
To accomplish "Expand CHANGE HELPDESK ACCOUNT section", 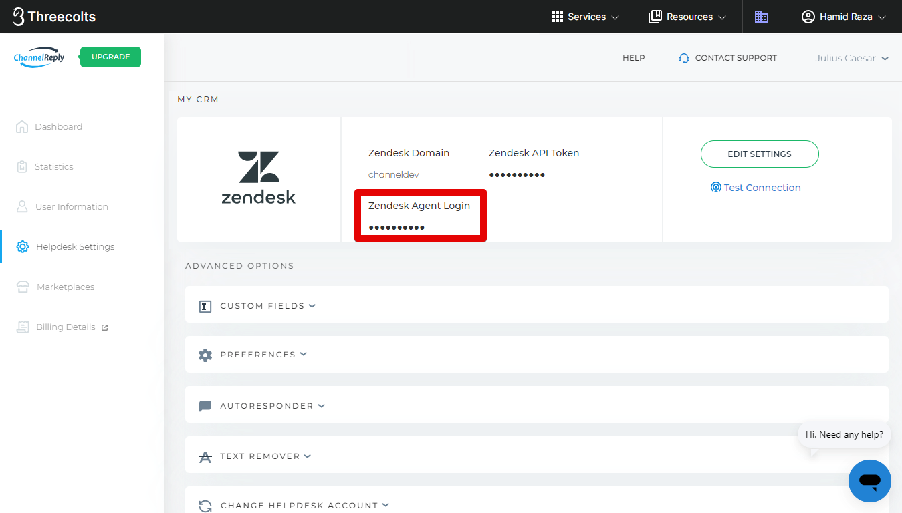I will [537, 500].
